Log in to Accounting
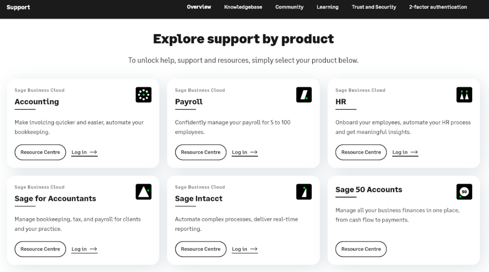The height and width of the screenshot is (272, 489). [x=84, y=152]
